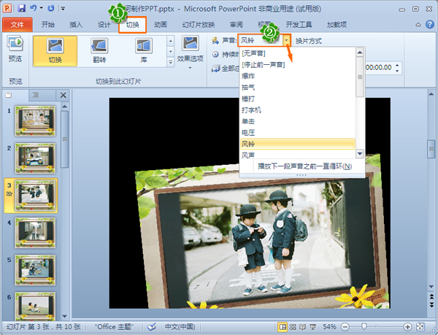The image size is (438, 335).
Task: Open the Customize Quick Access Toolbar arrow
Action: coord(63,9)
